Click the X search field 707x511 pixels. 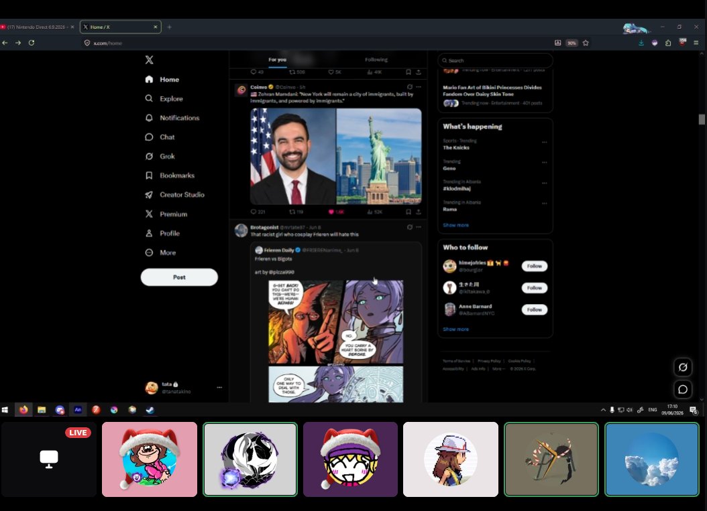pyautogui.click(x=495, y=60)
